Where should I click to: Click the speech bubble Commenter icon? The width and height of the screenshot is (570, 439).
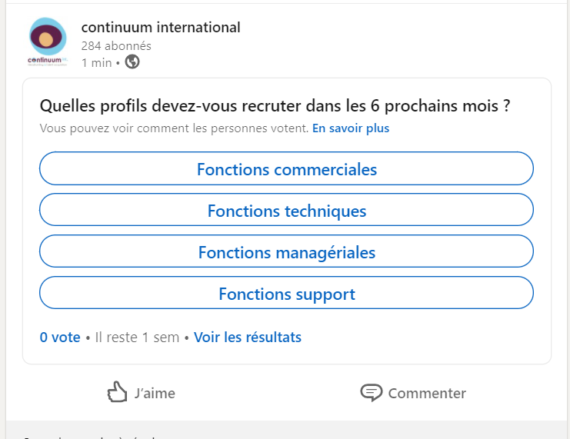(371, 392)
